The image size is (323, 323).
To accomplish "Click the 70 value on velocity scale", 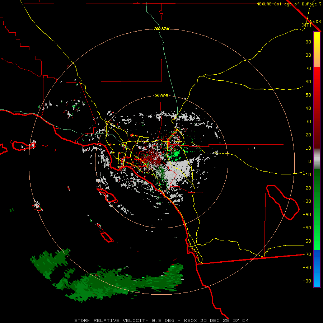I will (308, 69).
